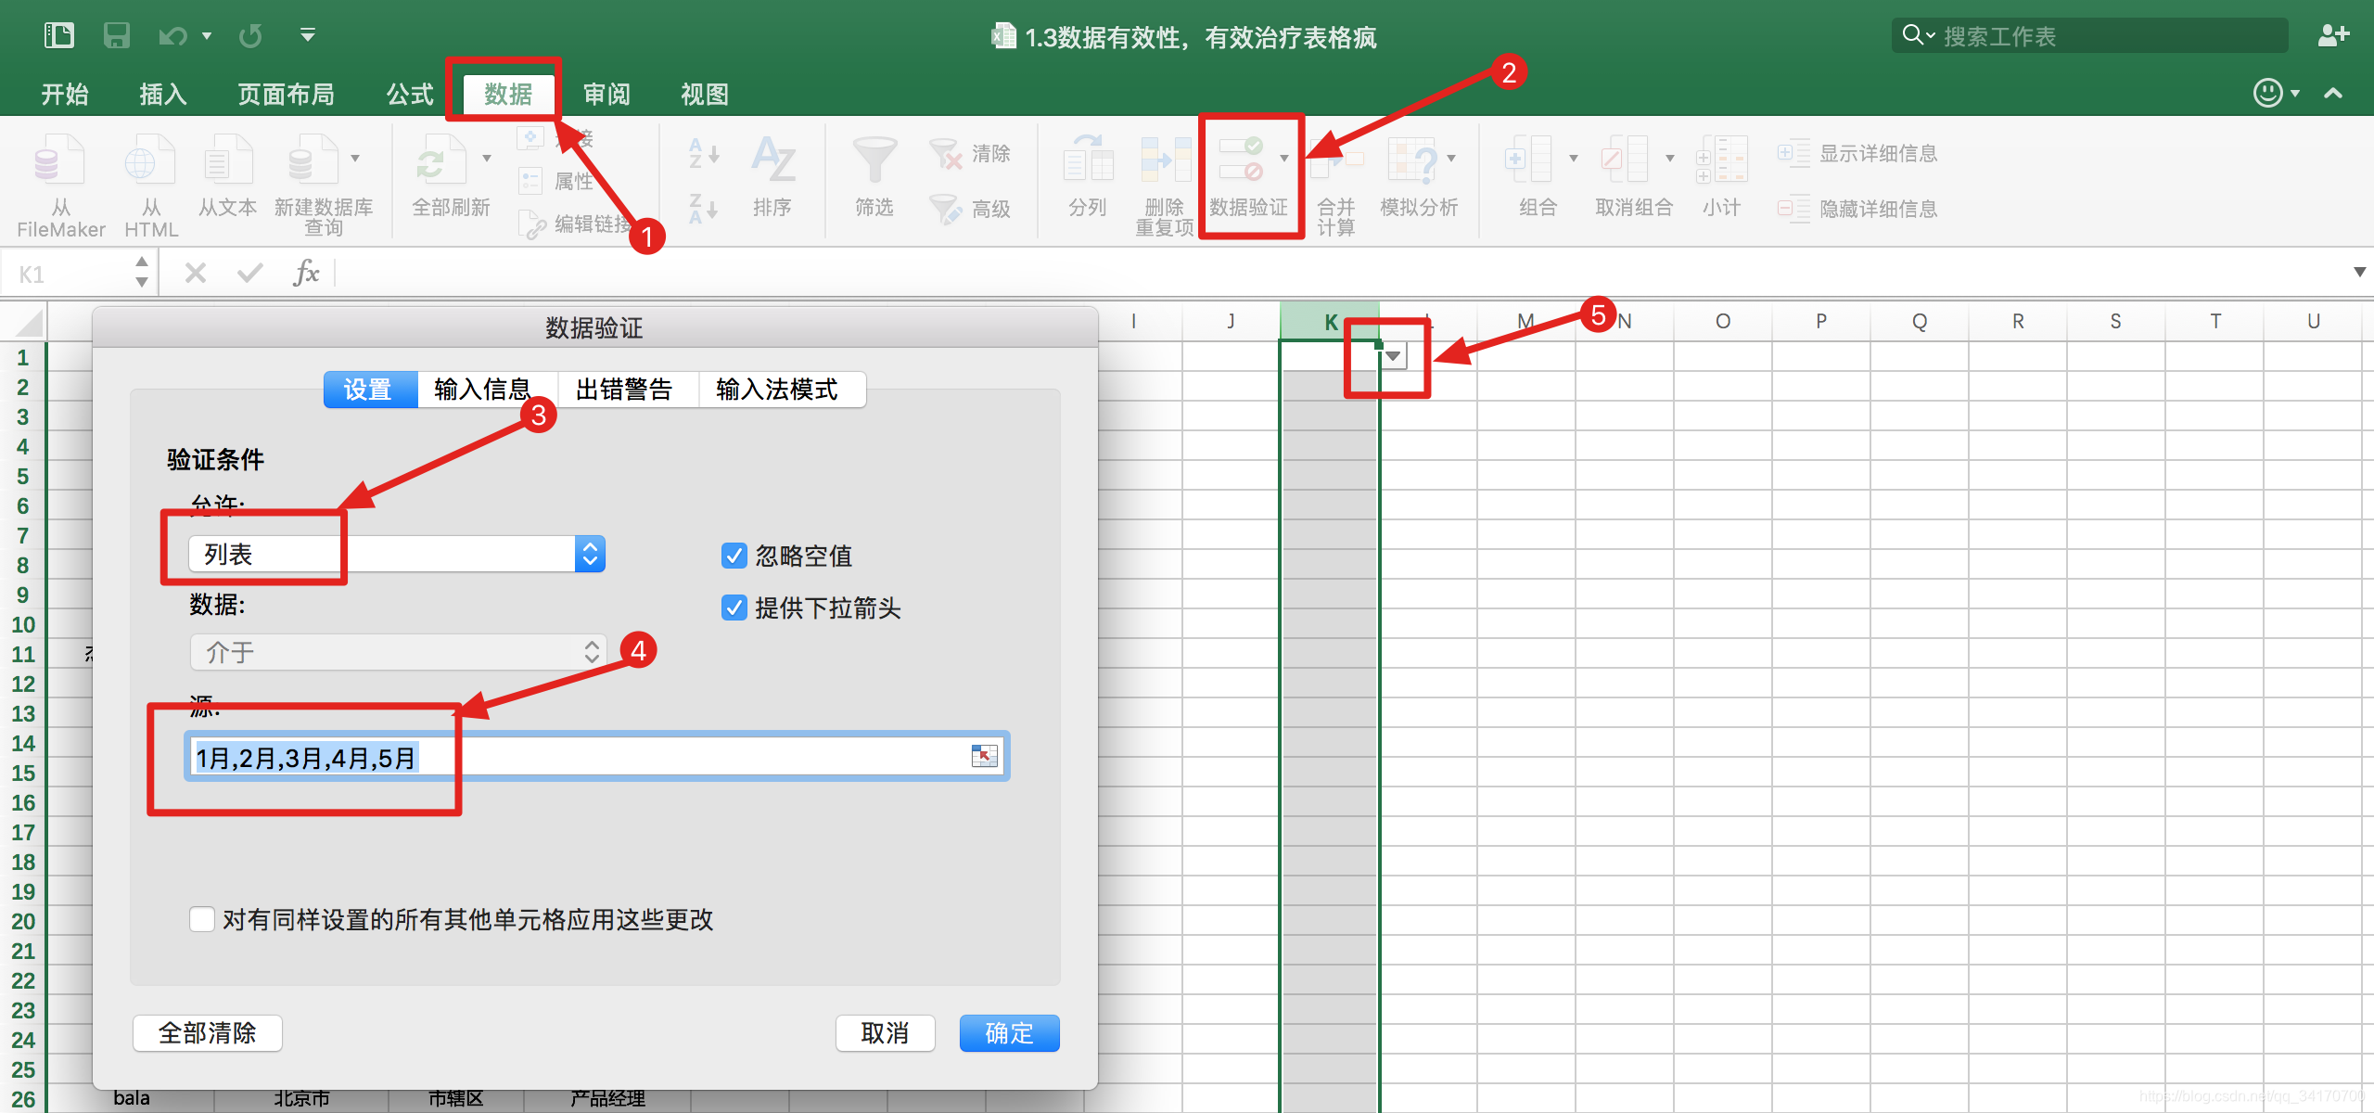Open the workbook layout icon in the title bar

tap(59, 35)
